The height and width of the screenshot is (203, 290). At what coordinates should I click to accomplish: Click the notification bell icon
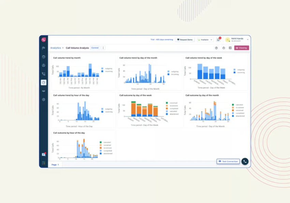(218, 40)
